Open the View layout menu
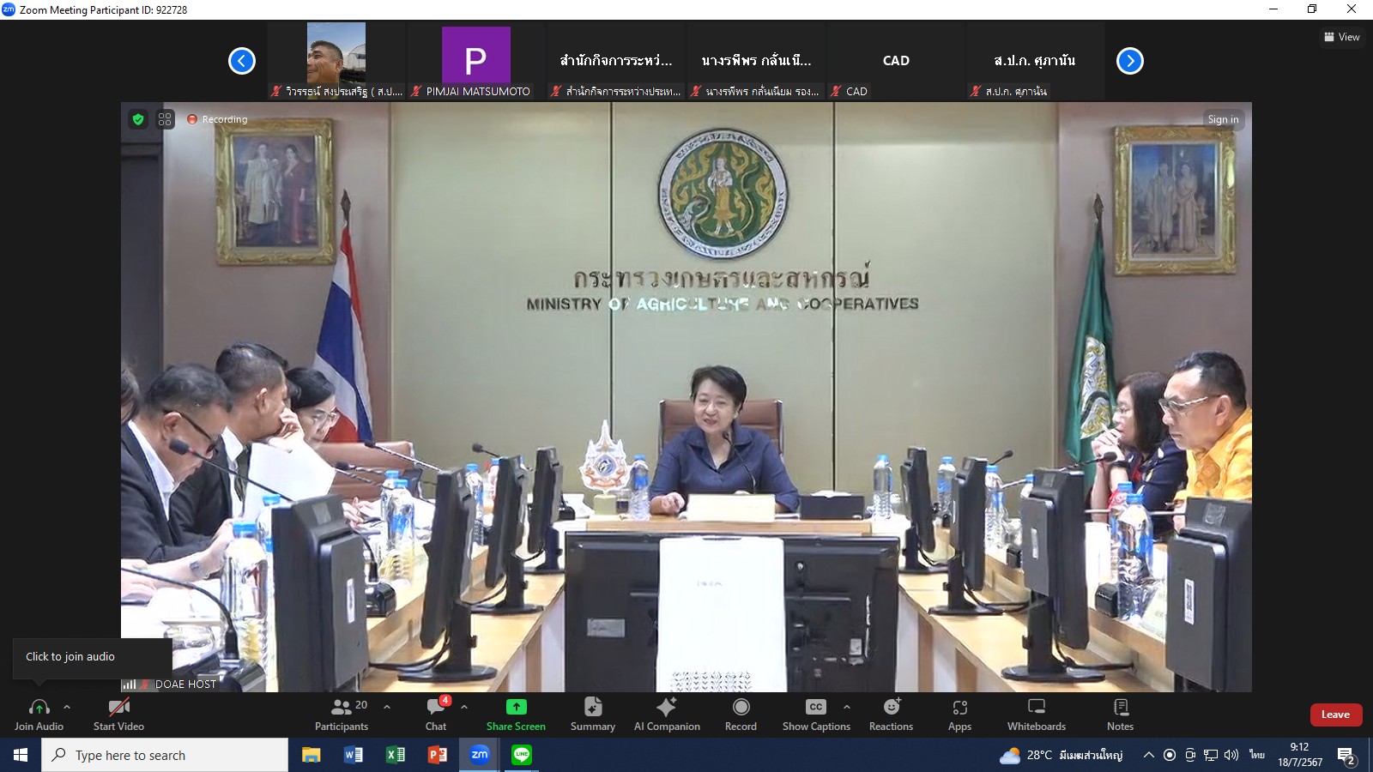This screenshot has height=772, width=1373. pyautogui.click(x=1342, y=37)
